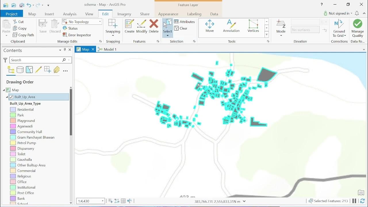The image size is (368, 207).
Task: Switch to List By Data Source view
Action: [20, 70]
